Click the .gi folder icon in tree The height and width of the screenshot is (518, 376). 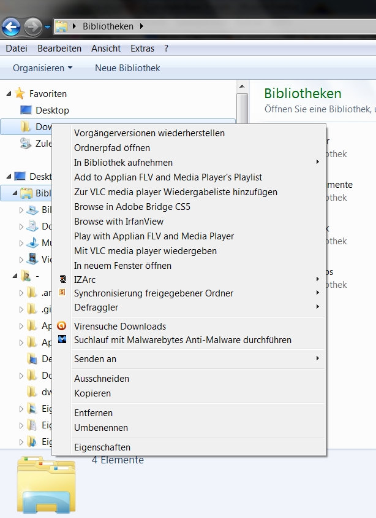pos(32,309)
